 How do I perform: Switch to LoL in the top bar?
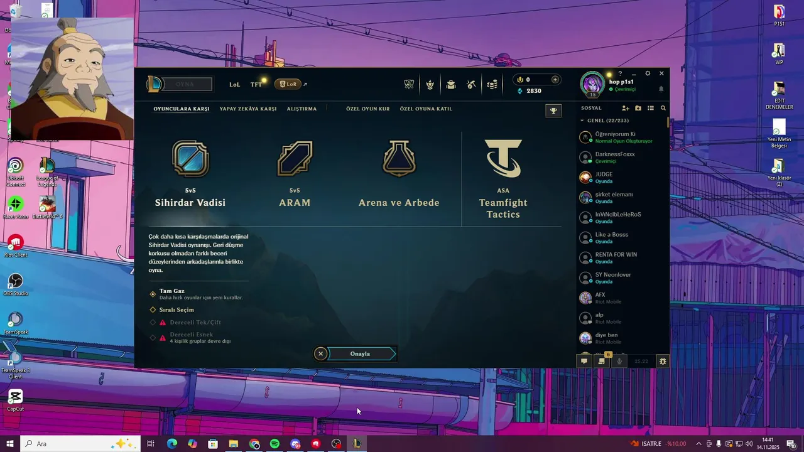[x=234, y=84]
